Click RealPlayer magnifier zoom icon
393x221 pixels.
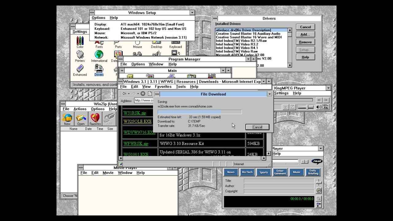click(318, 199)
